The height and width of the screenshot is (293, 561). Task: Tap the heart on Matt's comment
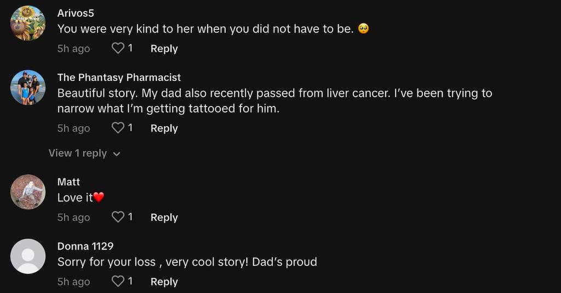[118, 218]
